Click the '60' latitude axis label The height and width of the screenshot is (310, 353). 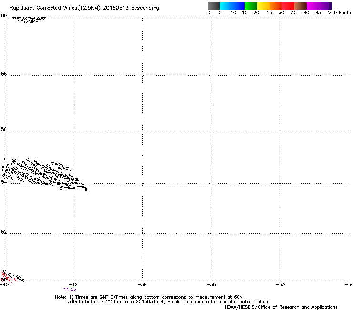(x=4, y=16)
